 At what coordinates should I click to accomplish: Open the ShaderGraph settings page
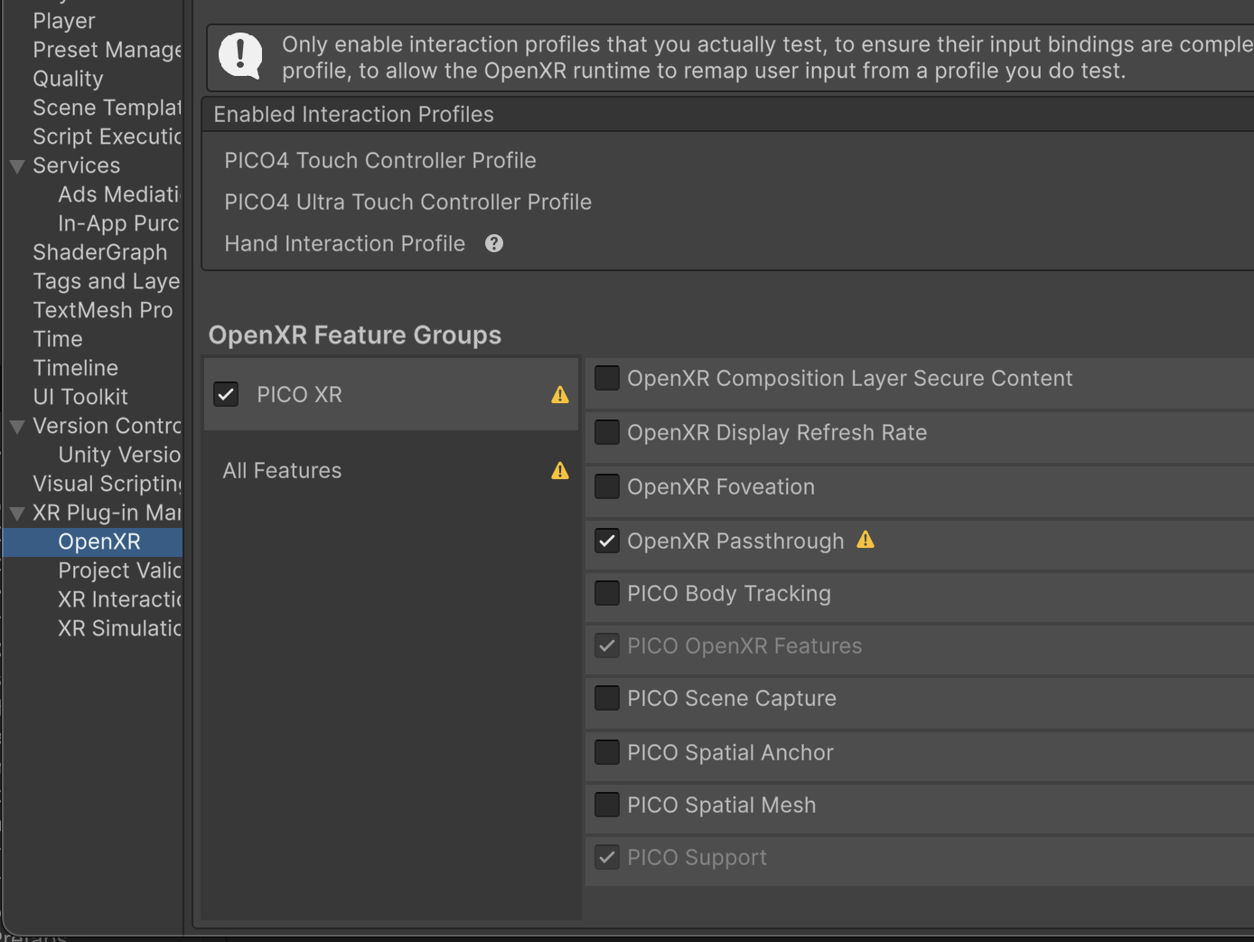(x=99, y=252)
